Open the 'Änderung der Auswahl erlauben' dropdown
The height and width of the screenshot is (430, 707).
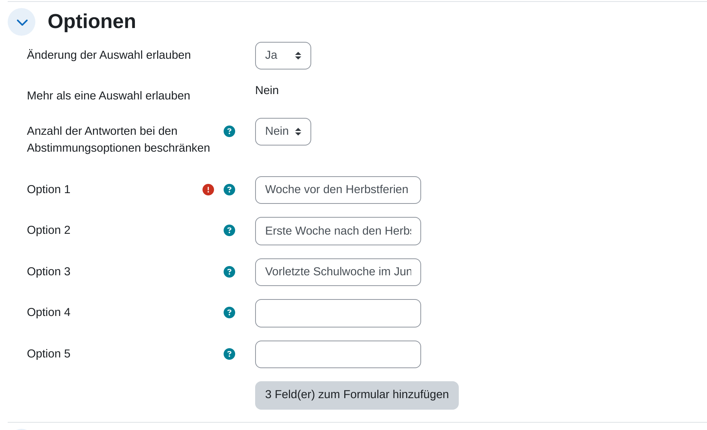283,56
